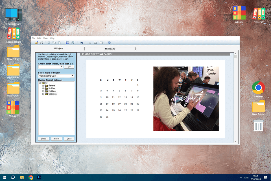
Task: Open the notifications center icon
Action: pos(265,178)
